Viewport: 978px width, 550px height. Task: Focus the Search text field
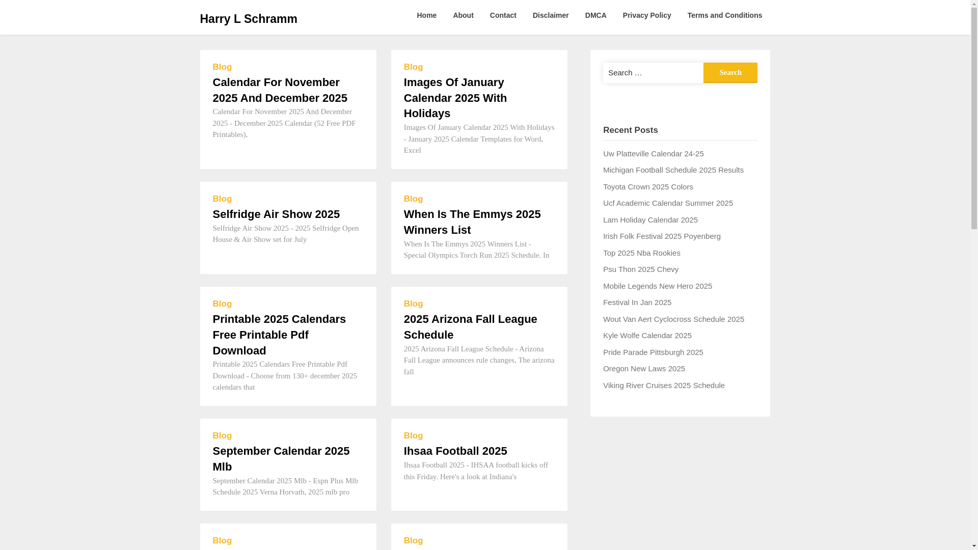coord(653,73)
